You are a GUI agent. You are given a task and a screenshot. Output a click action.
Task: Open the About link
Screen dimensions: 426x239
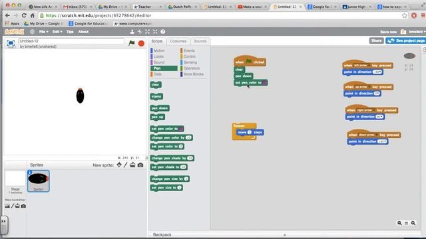pos(83,32)
